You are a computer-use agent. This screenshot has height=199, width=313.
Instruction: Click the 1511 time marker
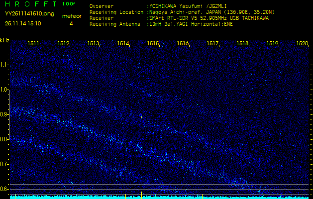point(33,43)
